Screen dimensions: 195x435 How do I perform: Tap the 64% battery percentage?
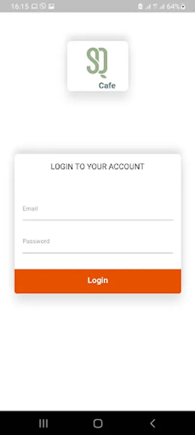point(173,6)
